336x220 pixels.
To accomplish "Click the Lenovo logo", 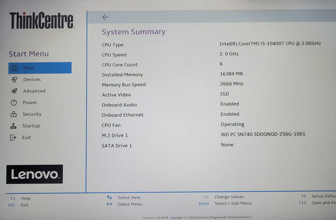I will tap(35, 174).
